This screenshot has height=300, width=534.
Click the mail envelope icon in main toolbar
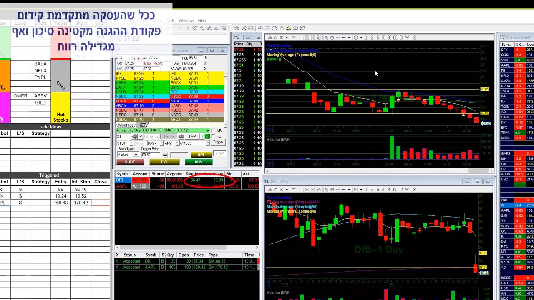pos(251,28)
